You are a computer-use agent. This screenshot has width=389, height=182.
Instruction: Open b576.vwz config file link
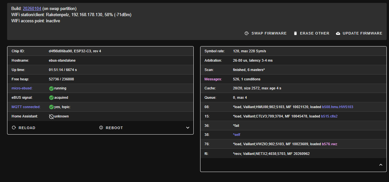tap(329, 144)
